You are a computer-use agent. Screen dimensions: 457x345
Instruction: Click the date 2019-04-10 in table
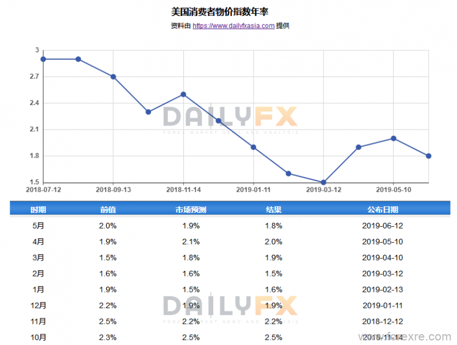tap(382, 258)
